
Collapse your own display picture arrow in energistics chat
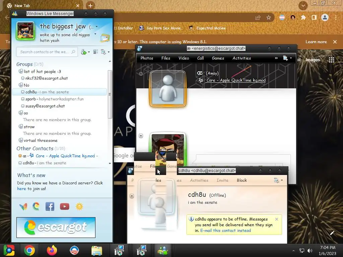click(x=141, y=136)
